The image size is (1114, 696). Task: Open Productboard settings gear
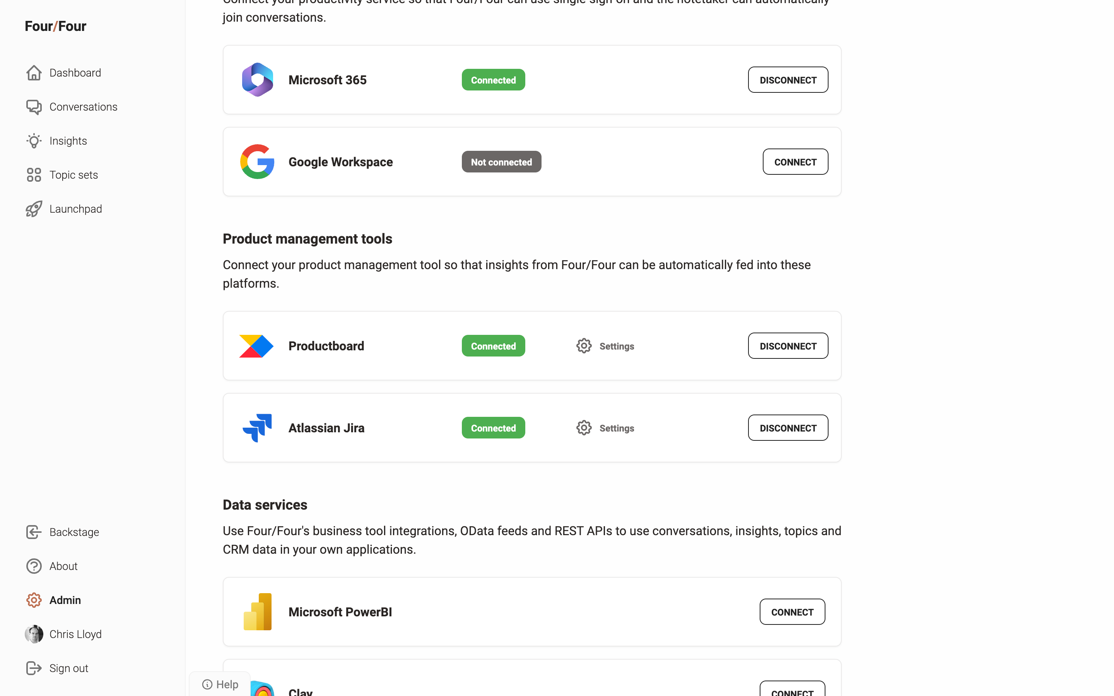coord(584,346)
